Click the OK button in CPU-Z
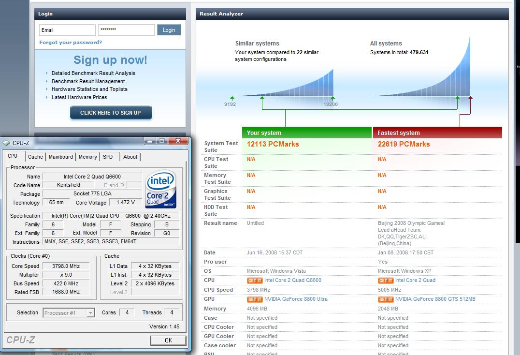520x355 pixels. point(168,340)
